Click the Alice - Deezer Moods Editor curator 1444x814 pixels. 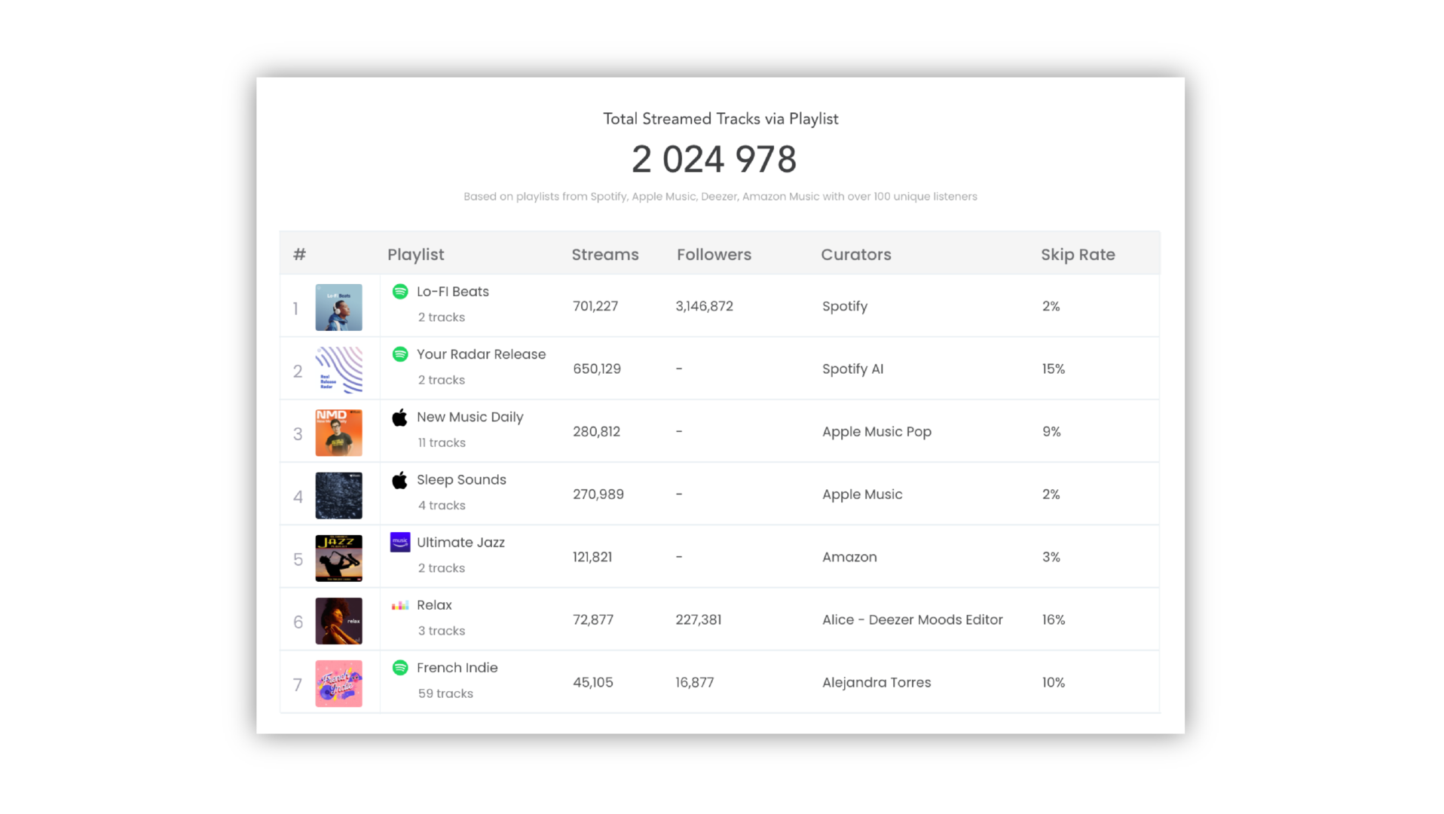[x=912, y=620]
